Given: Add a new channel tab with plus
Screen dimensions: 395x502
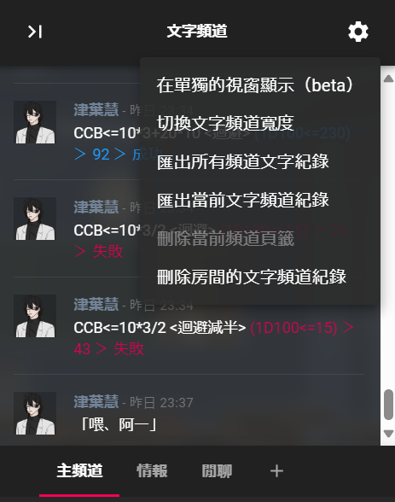Looking at the screenshot, I should pos(276,471).
